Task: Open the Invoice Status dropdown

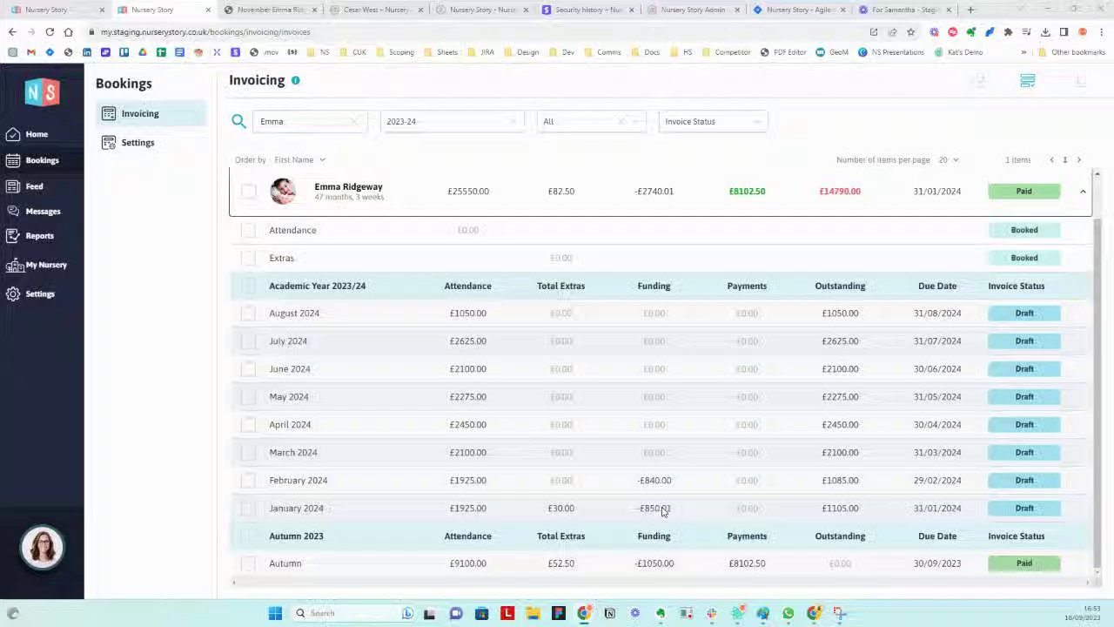Action: 713,122
